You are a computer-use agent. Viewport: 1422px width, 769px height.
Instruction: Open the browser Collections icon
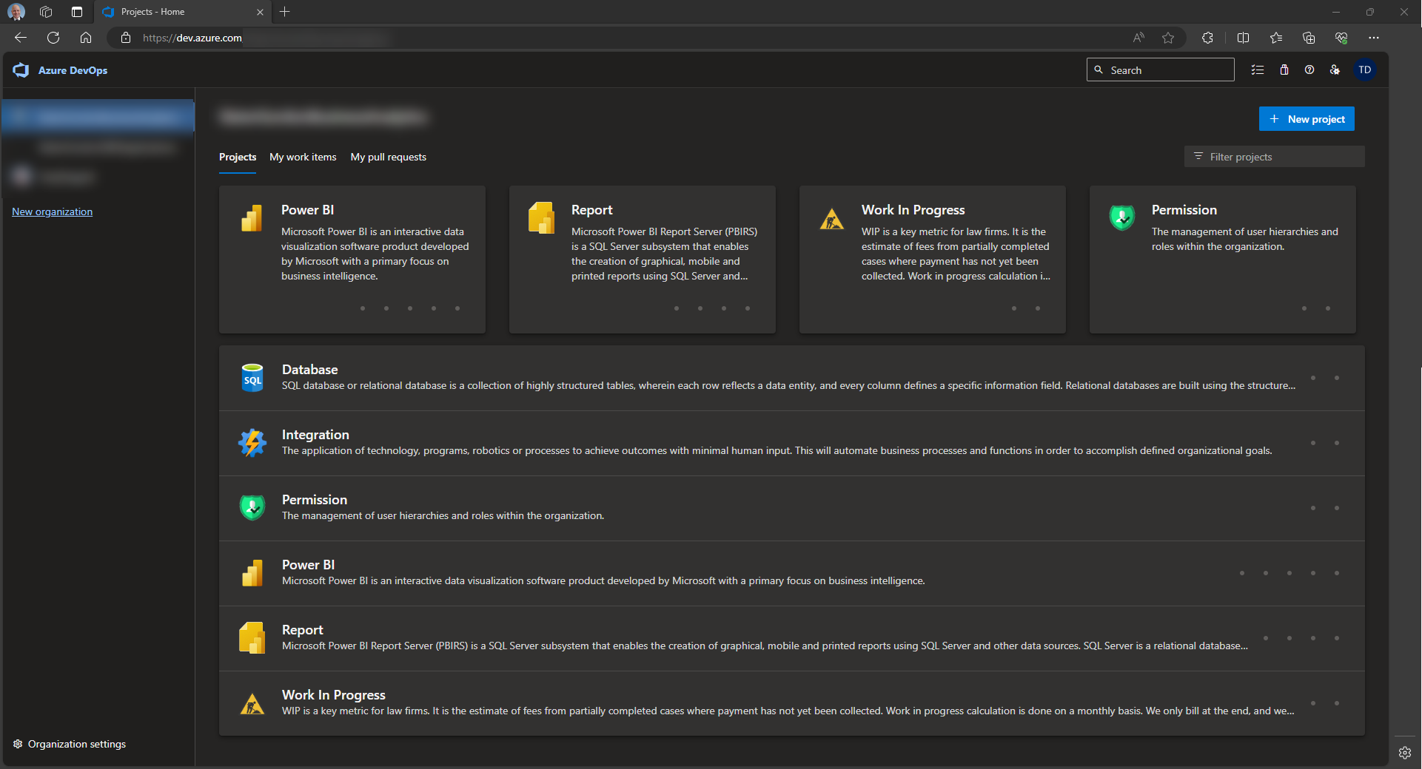(1309, 38)
